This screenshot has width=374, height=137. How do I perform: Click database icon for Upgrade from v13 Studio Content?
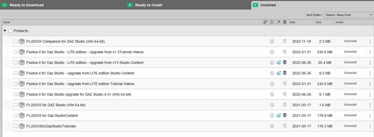285,62
